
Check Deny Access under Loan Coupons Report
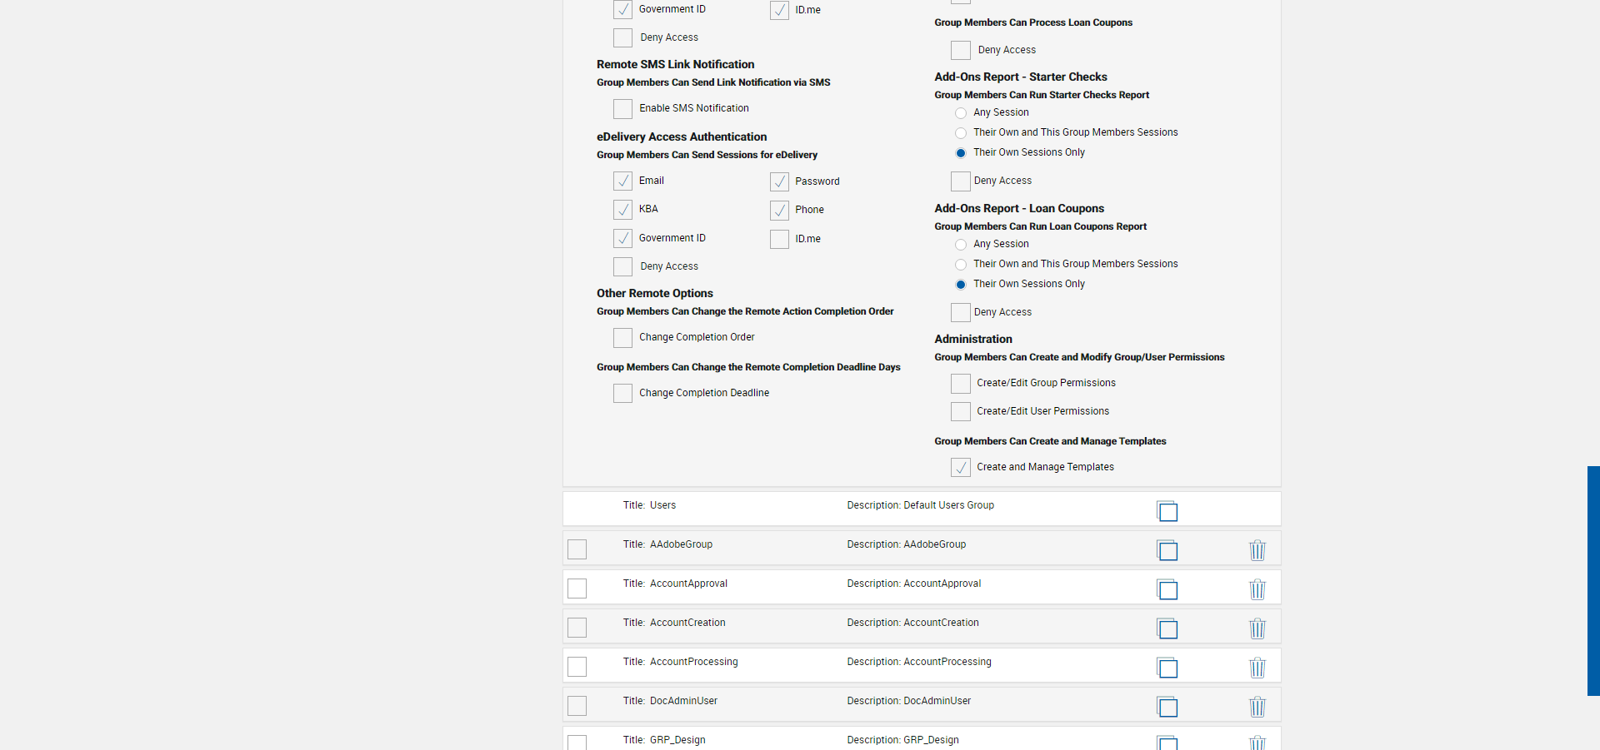click(x=961, y=312)
